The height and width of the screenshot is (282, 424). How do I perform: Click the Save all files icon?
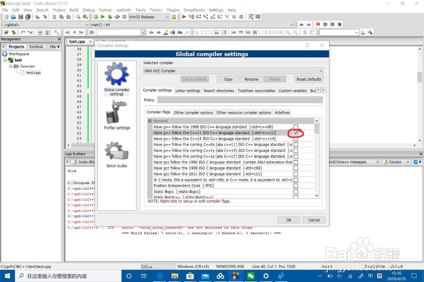(28, 17)
